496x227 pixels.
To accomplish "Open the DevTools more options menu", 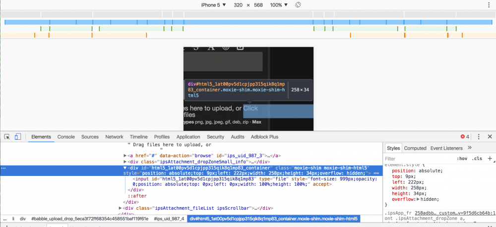I will point(478,137).
